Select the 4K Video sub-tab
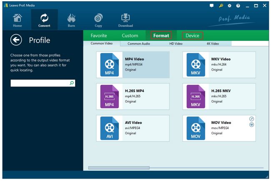The height and width of the screenshot is (182, 271). point(213,43)
